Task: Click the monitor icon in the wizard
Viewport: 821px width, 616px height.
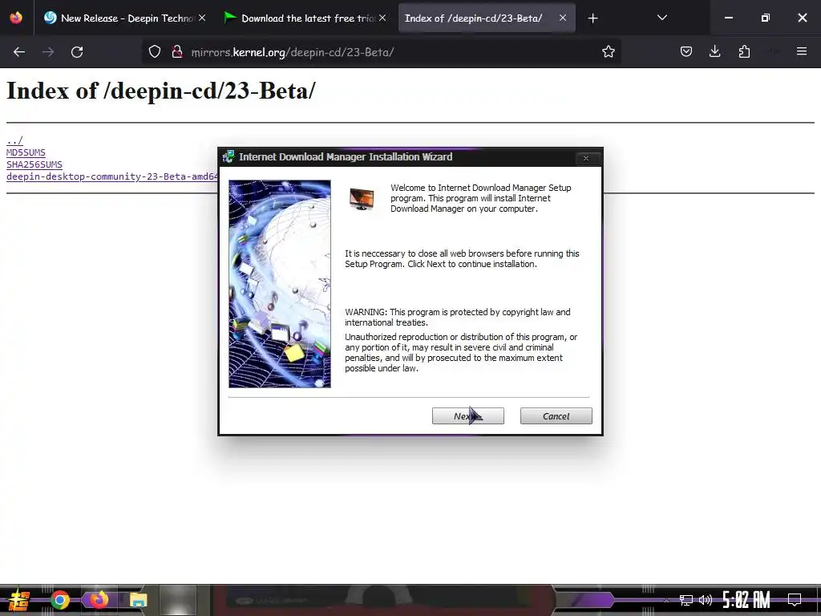Action: (x=362, y=199)
